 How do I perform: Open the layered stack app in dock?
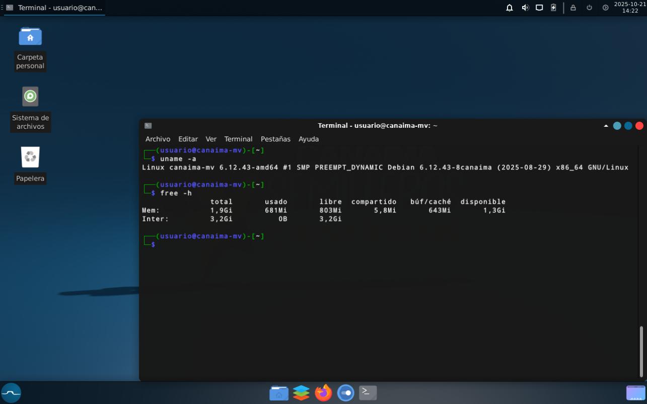point(301,392)
